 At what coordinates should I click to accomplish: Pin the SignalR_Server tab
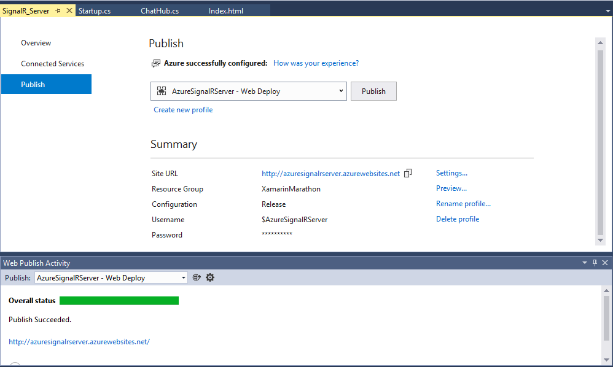[58, 11]
